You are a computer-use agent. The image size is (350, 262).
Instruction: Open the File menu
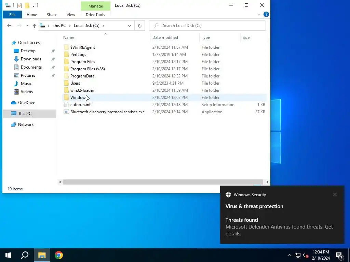click(x=12, y=15)
